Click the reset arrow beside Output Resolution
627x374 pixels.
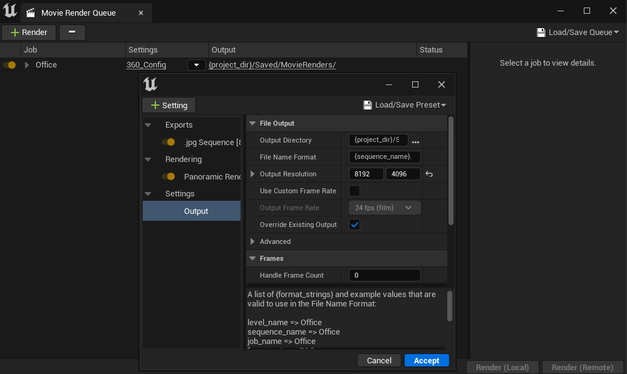click(x=429, y=174)
